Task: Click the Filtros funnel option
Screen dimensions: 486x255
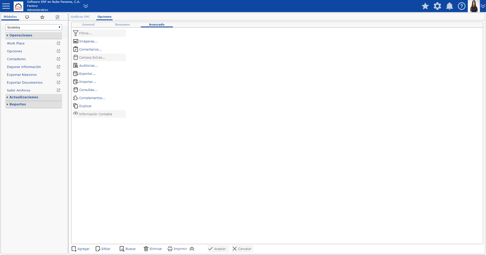Action: point(99,33)
